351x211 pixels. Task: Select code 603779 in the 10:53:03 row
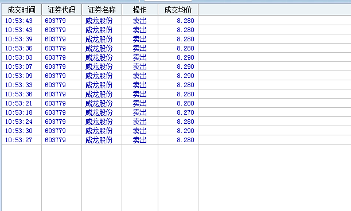55,57
